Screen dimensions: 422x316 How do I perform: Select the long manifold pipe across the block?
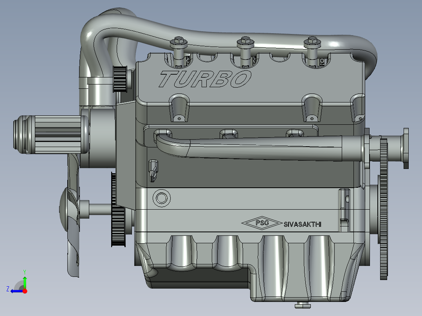coord(258,147)
